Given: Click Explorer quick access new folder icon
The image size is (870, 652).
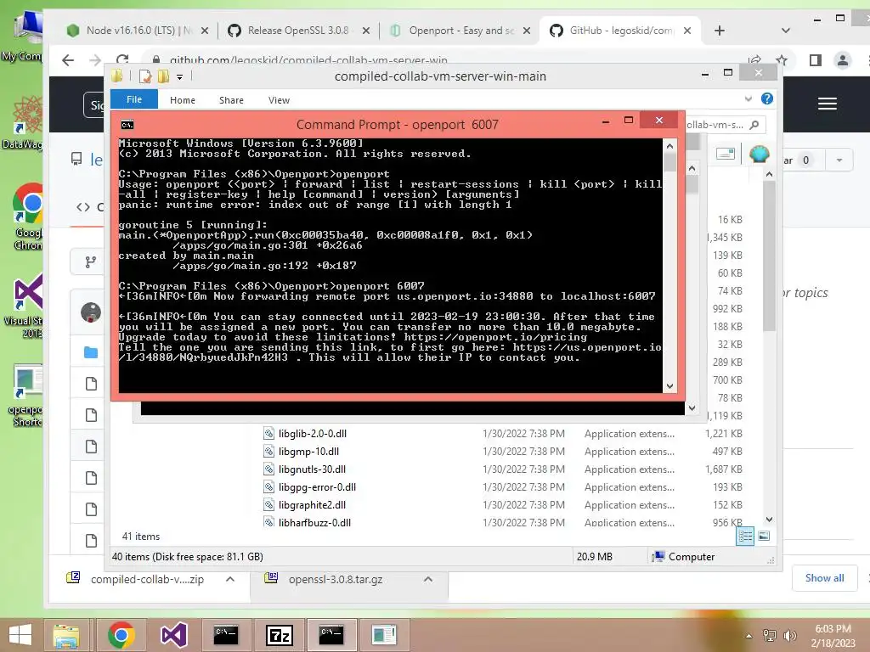Looking at the screenshot, I should tap(163, 76).
